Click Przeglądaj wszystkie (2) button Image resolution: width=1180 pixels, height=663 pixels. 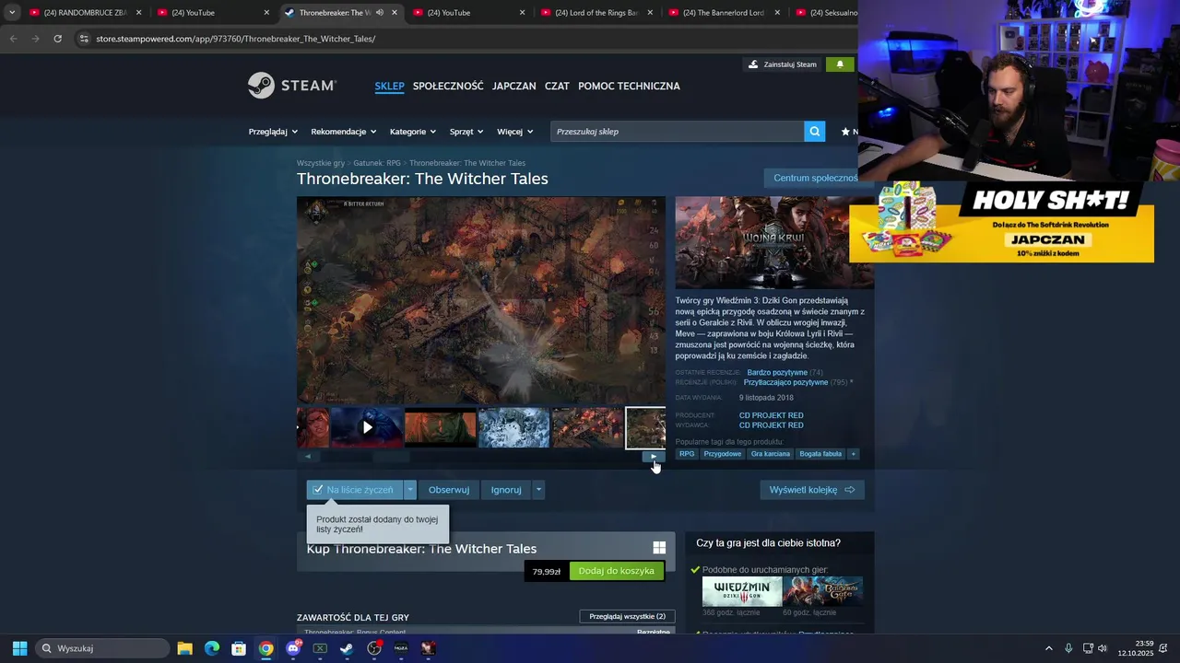(627, 616)
